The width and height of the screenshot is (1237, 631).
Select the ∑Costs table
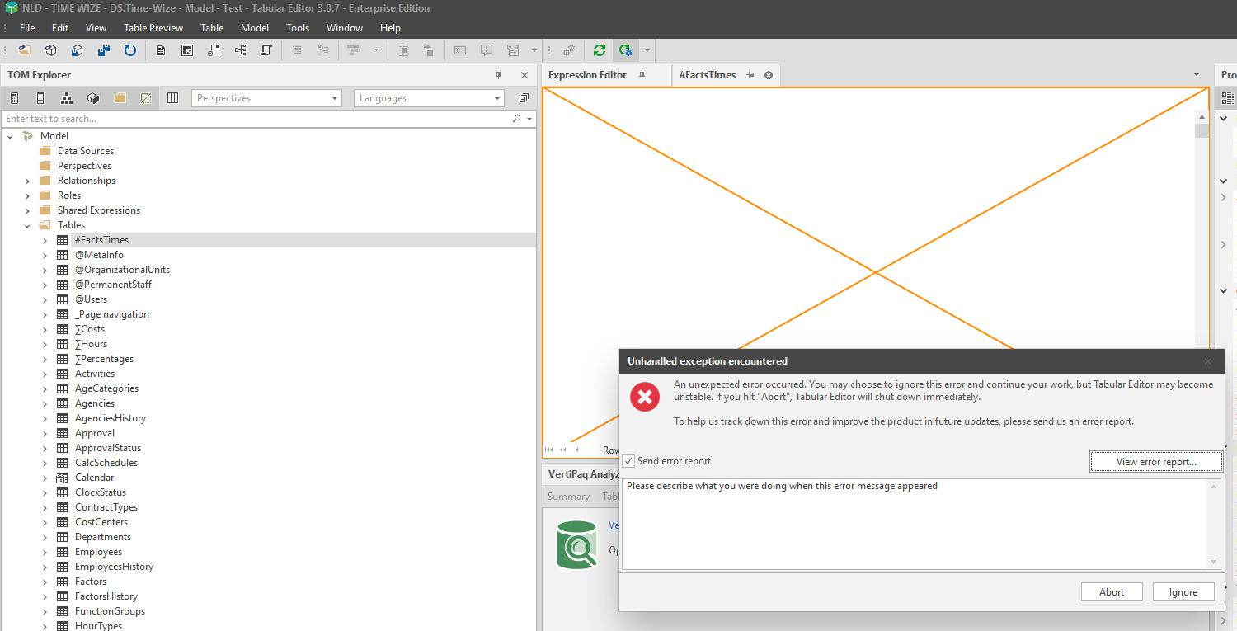[90, 329]
